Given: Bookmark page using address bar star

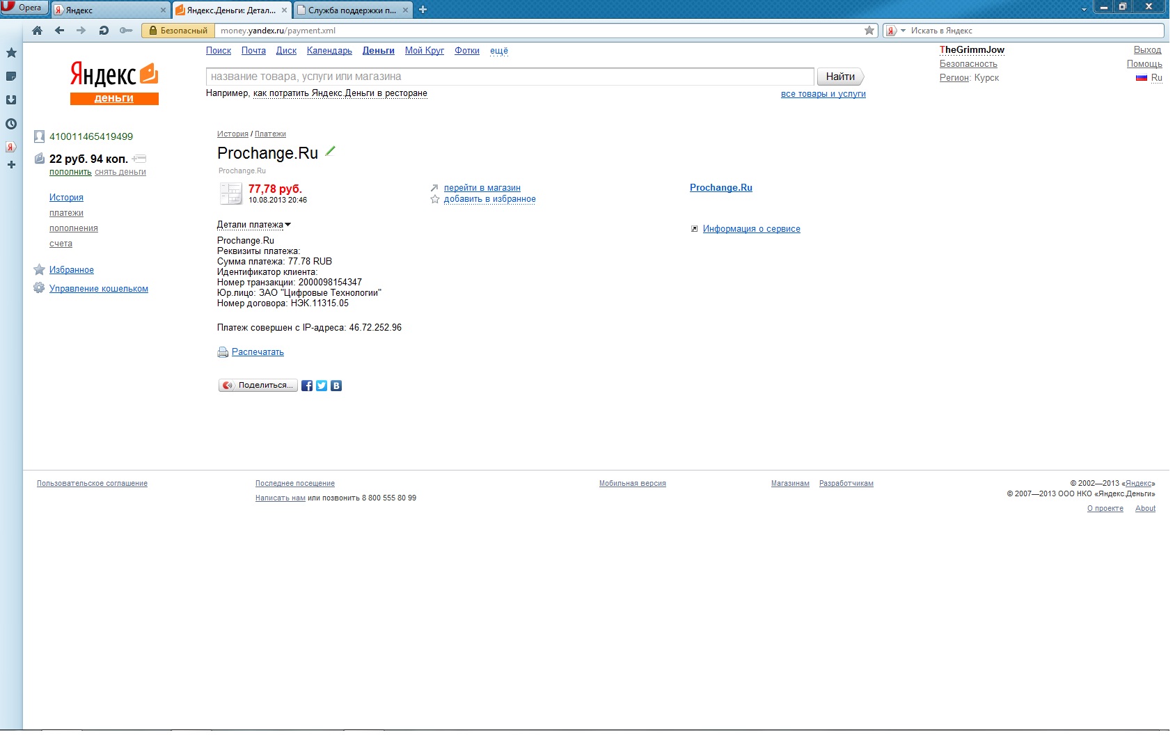Looking at the screenshot, I should tap(869, 31).
